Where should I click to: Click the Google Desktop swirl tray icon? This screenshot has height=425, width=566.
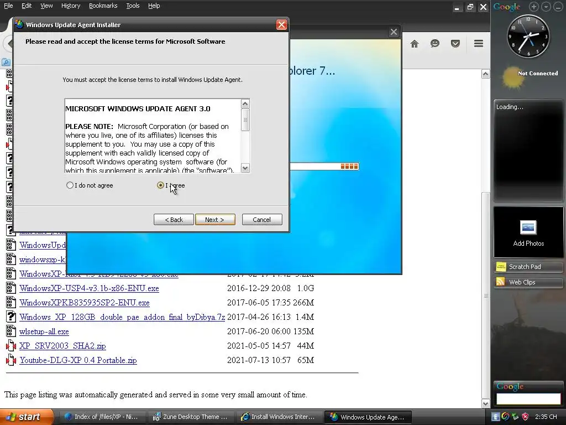click(x=505, y=417)
